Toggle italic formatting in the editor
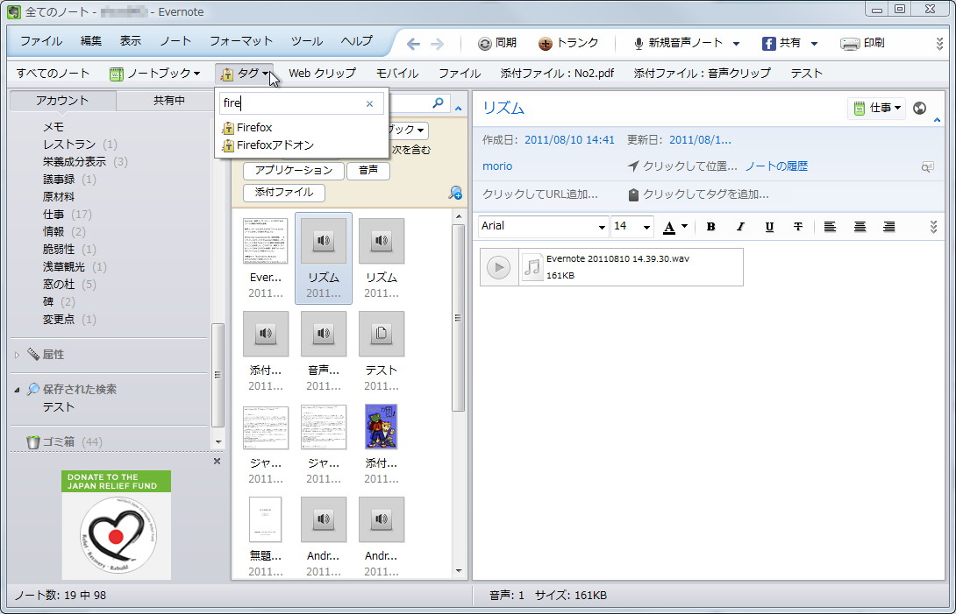The height and width of the screenshot is (614, 956). pyautogui.click(x=739, y=226)
